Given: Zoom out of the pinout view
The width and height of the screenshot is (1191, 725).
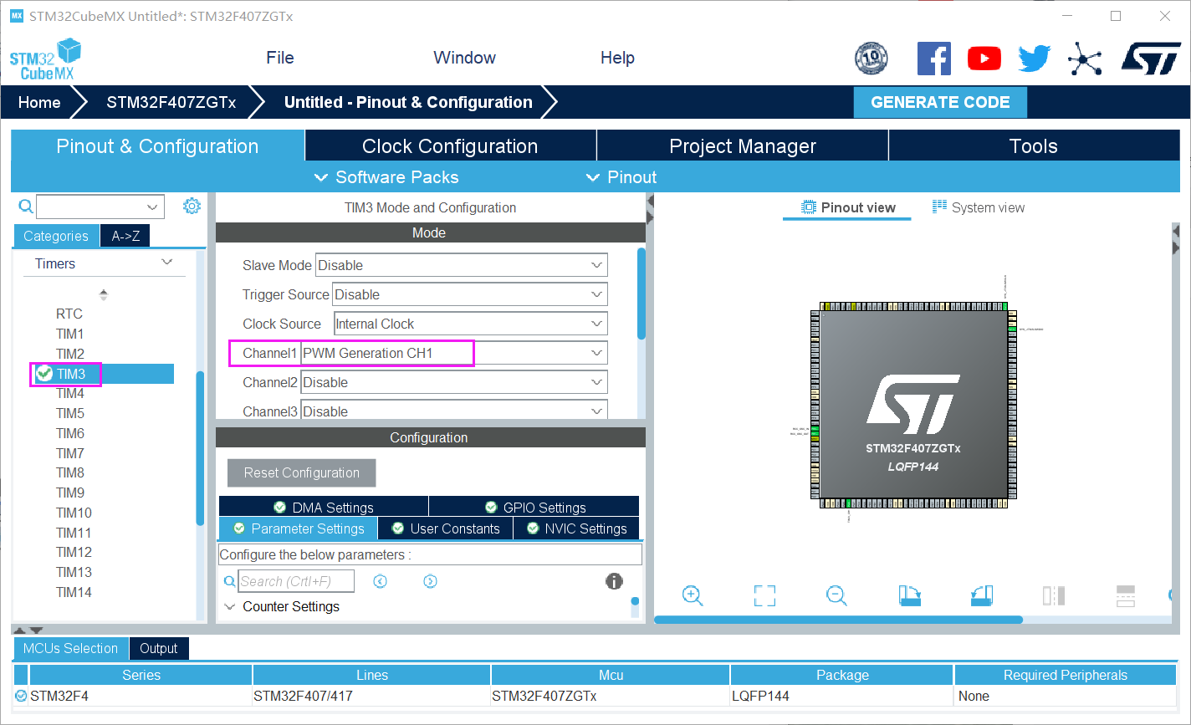Looking at the screenshot, I should pyautogui.click(x=836, y=595).
